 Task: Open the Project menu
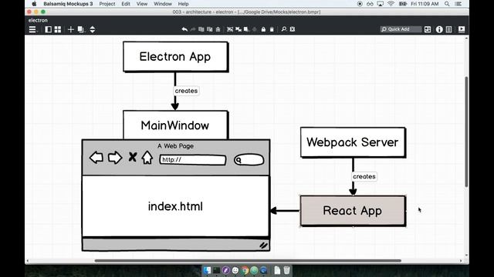click(x=107, y=4)
